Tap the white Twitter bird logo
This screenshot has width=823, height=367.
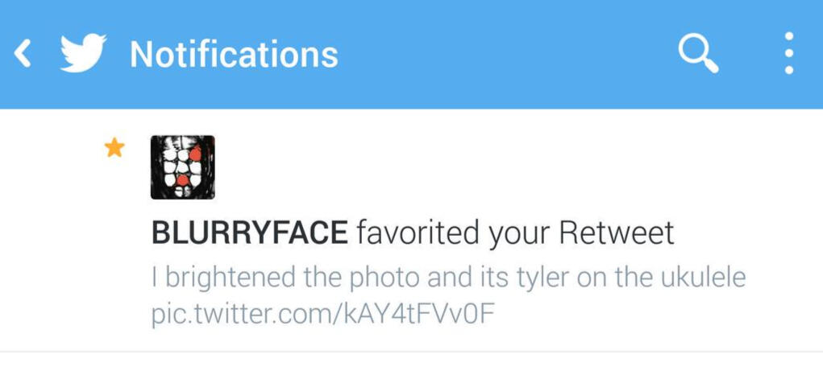[83, 53]
